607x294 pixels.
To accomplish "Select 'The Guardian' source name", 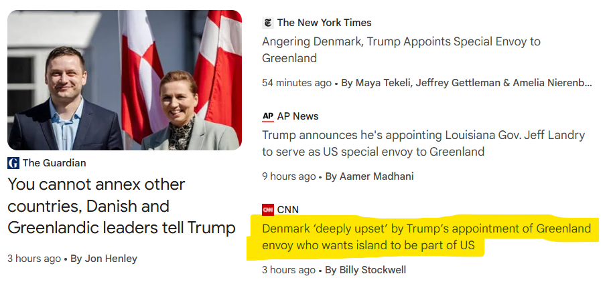I will [54, 163].
